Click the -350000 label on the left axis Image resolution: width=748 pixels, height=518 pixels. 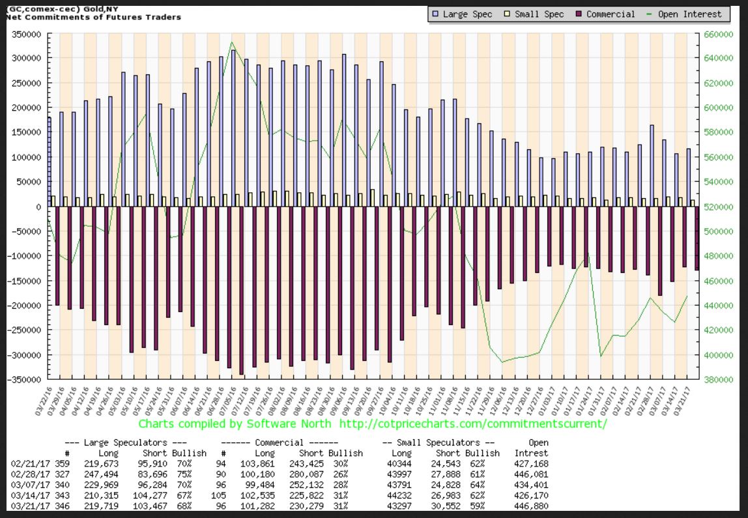(25, 379)
